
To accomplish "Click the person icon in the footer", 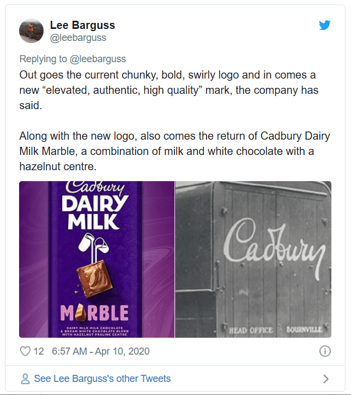I will 25,379.
